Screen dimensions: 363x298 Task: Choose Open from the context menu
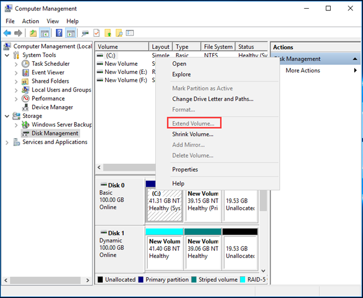179,64
